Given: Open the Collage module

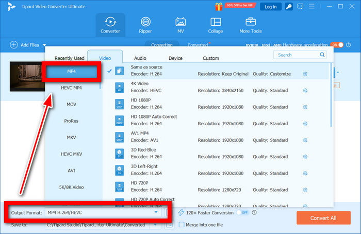Looking at the screenshot, I should click(x=216, y=25).
